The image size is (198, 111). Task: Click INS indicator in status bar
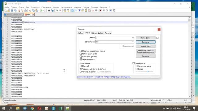[186, 100]
